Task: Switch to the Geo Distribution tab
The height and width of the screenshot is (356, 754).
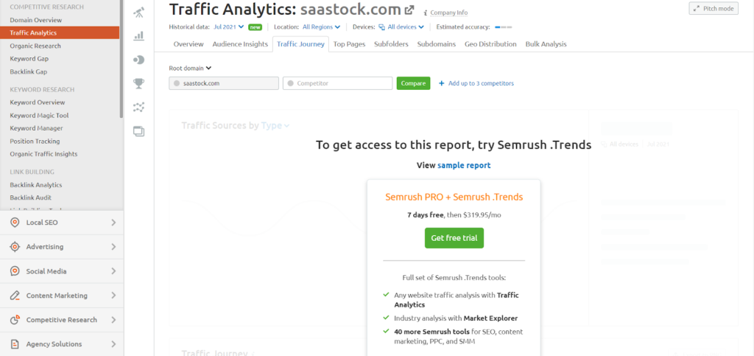Action: click(x=490, y=43)
